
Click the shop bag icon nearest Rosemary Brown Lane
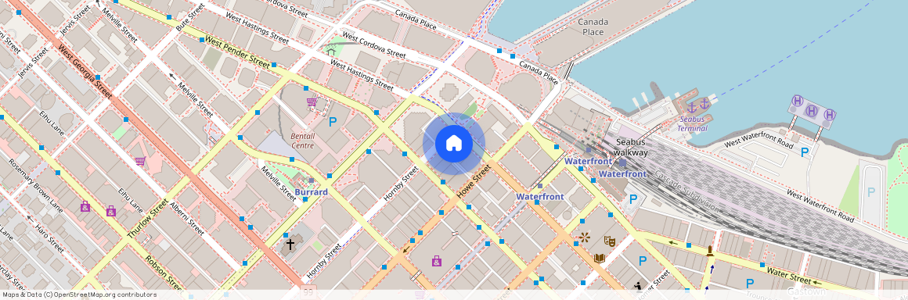85,205
